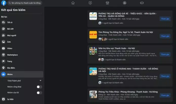
Task: Click 'Công khai · 154K thành viên' line
Action: pyautogui.click(x=119, y=35)
